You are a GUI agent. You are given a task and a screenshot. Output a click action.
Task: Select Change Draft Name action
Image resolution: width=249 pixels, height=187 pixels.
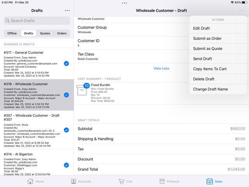(218, 89)
